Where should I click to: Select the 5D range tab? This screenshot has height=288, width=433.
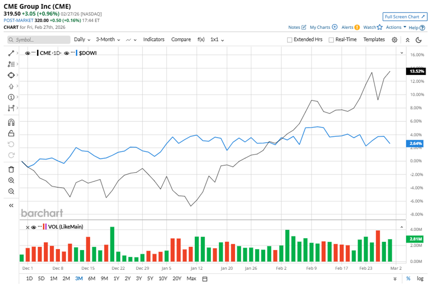pos(41,278)
